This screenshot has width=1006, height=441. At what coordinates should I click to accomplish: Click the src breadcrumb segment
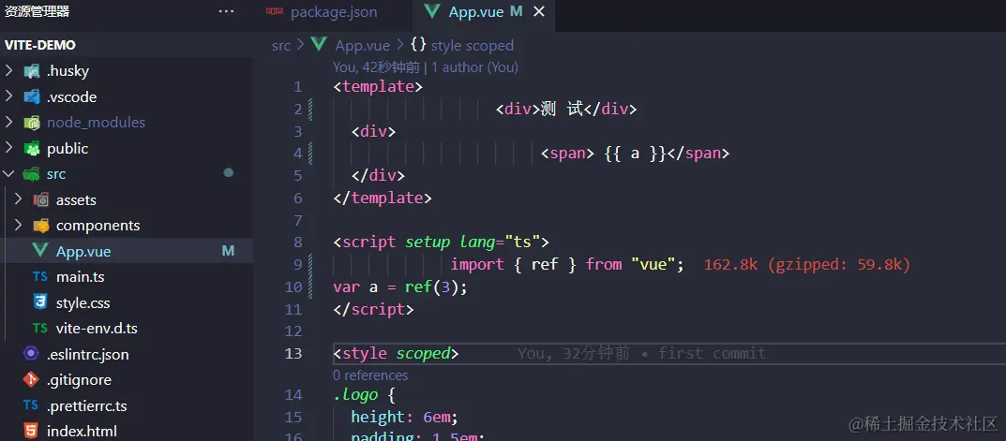point(281,46)
